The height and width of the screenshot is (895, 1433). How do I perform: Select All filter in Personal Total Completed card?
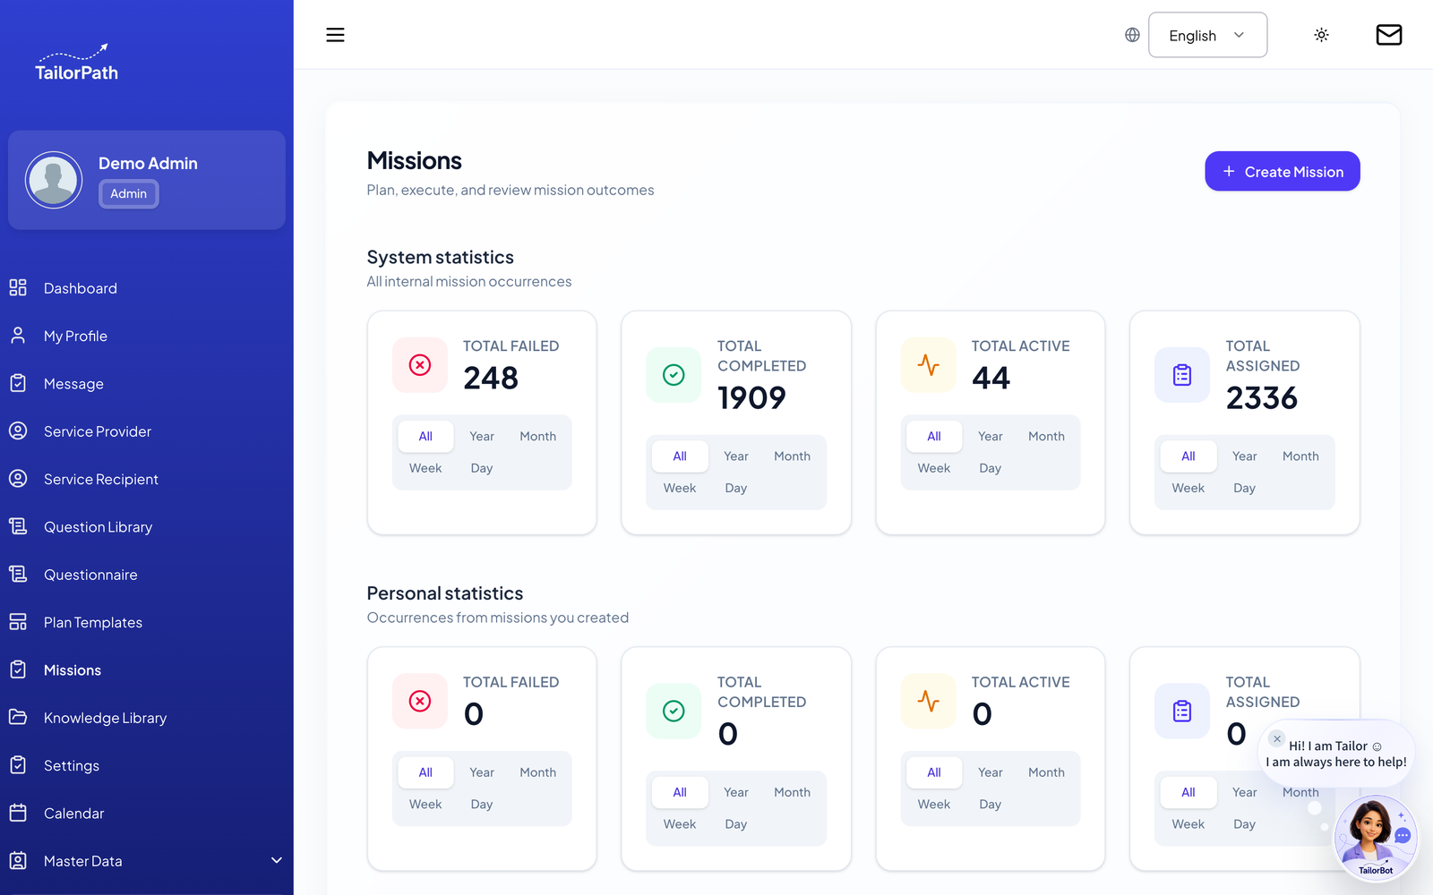tap(680, 792)
